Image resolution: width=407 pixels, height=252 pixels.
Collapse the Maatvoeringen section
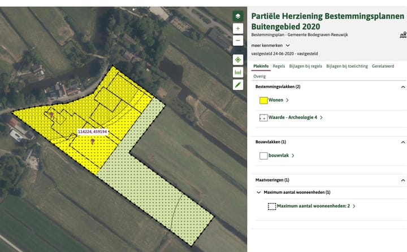(x=402, y=180)
